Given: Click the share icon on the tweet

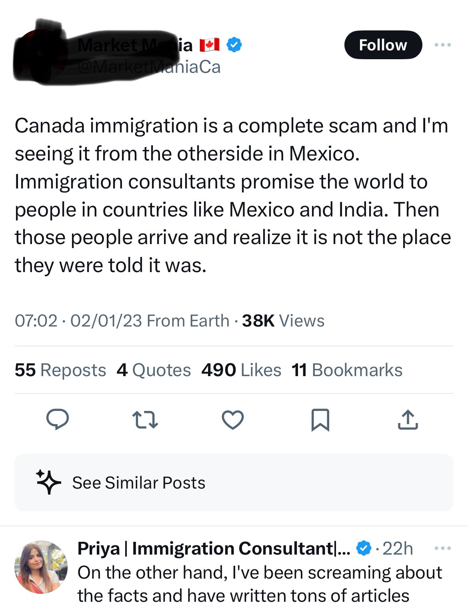Looking at the screenshot, I should pos(408,419).
